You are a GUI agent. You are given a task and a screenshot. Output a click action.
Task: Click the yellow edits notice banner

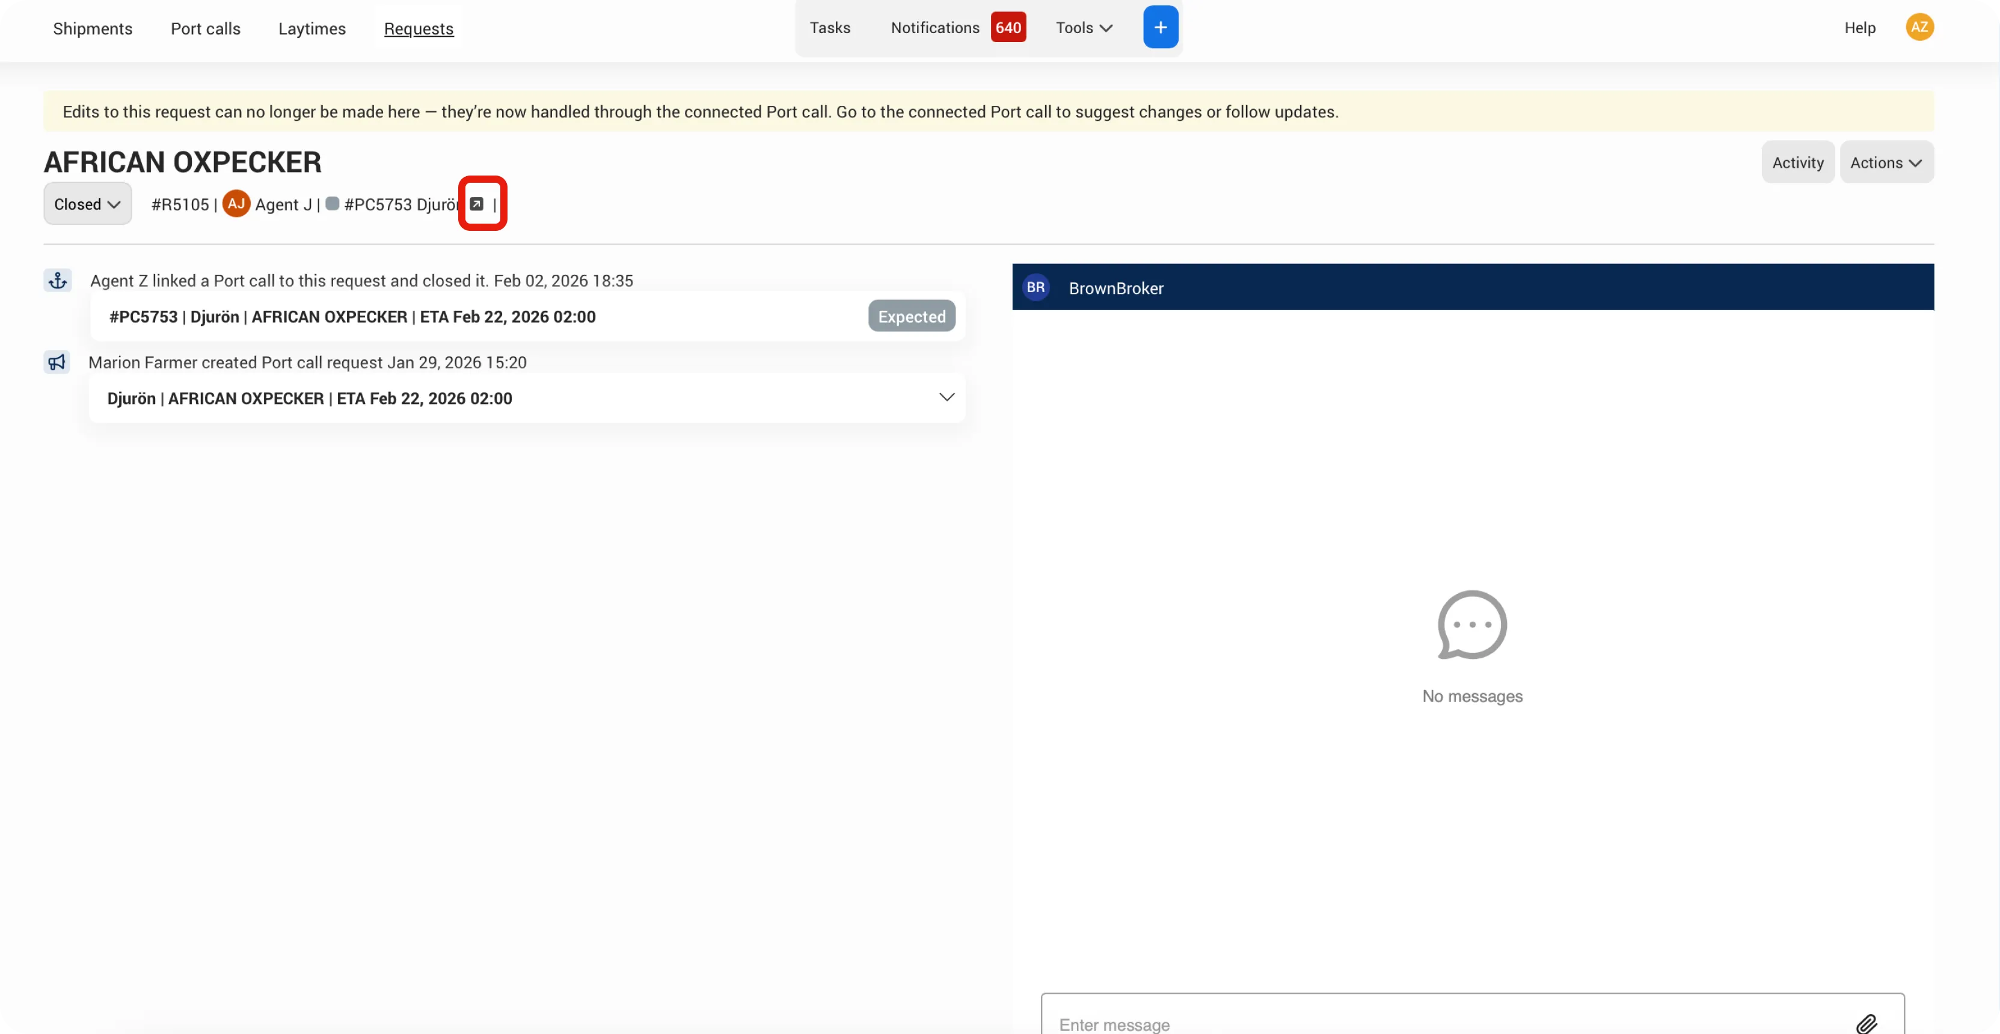(x=989, y=111)
